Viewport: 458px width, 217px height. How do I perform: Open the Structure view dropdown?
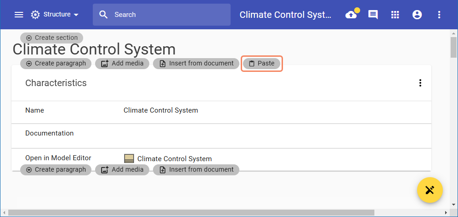[x=55, y=15]
